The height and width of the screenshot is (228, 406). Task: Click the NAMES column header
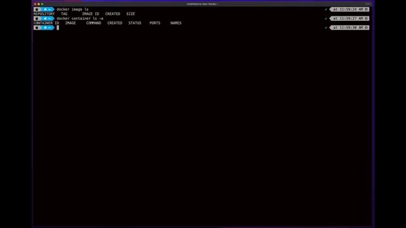[x=176, y=23]
